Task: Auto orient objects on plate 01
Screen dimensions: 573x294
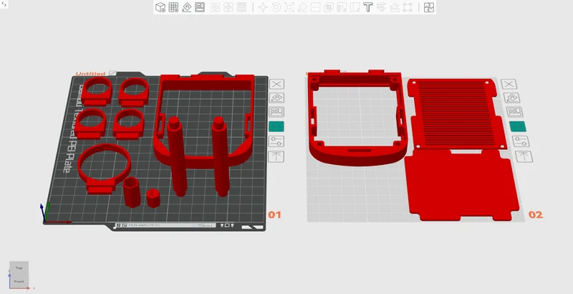Action: click(x=276, y=98)
